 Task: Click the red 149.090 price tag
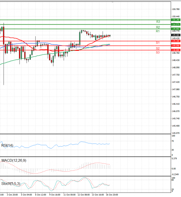coord(176,45)
